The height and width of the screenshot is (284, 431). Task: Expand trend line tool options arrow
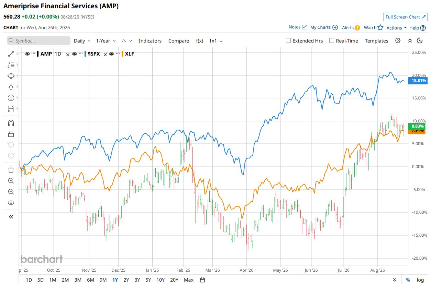point(17,54)
